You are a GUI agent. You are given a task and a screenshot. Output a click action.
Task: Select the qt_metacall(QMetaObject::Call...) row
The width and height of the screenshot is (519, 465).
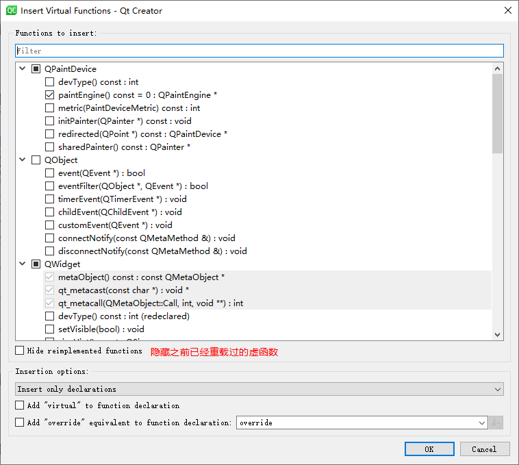pyautogui.click(x=268, y=303)
